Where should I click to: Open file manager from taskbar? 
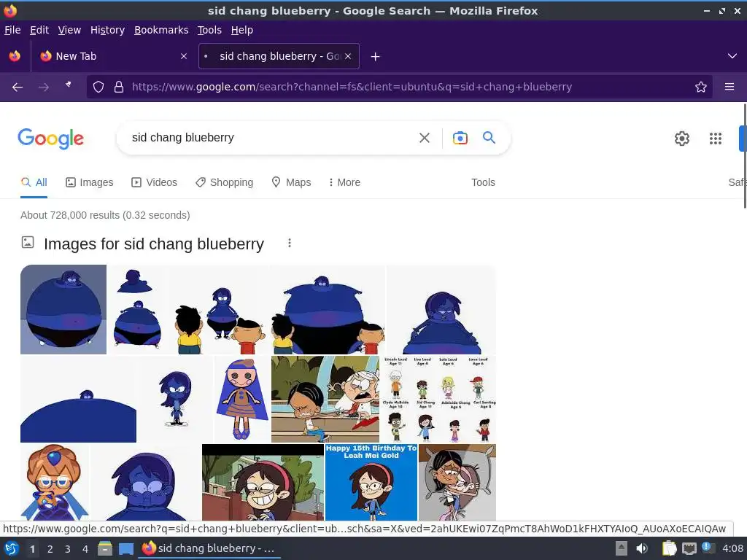[x=105, y=549]
